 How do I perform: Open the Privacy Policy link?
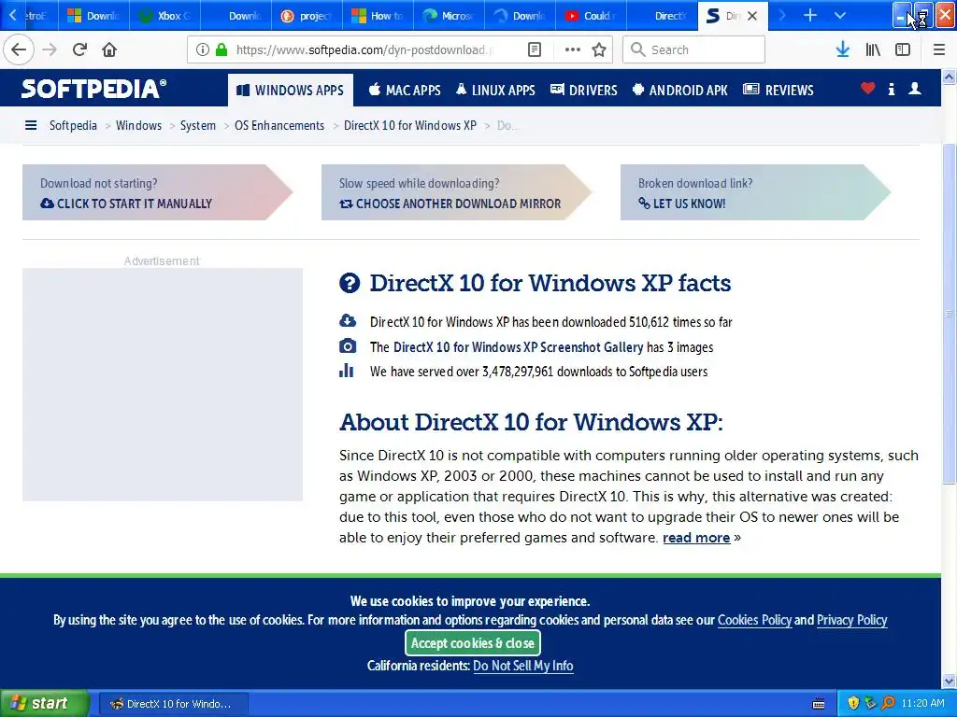click(851, 620)
